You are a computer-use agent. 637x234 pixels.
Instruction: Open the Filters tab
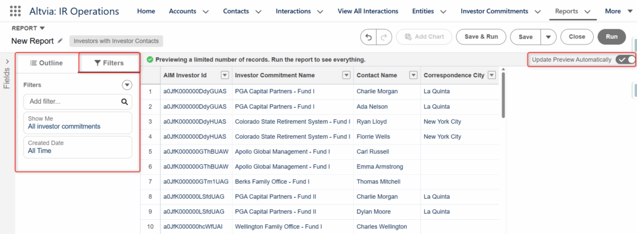(x=109, y=63)
